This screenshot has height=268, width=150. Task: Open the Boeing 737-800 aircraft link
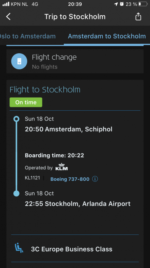(x=70, y=179)
